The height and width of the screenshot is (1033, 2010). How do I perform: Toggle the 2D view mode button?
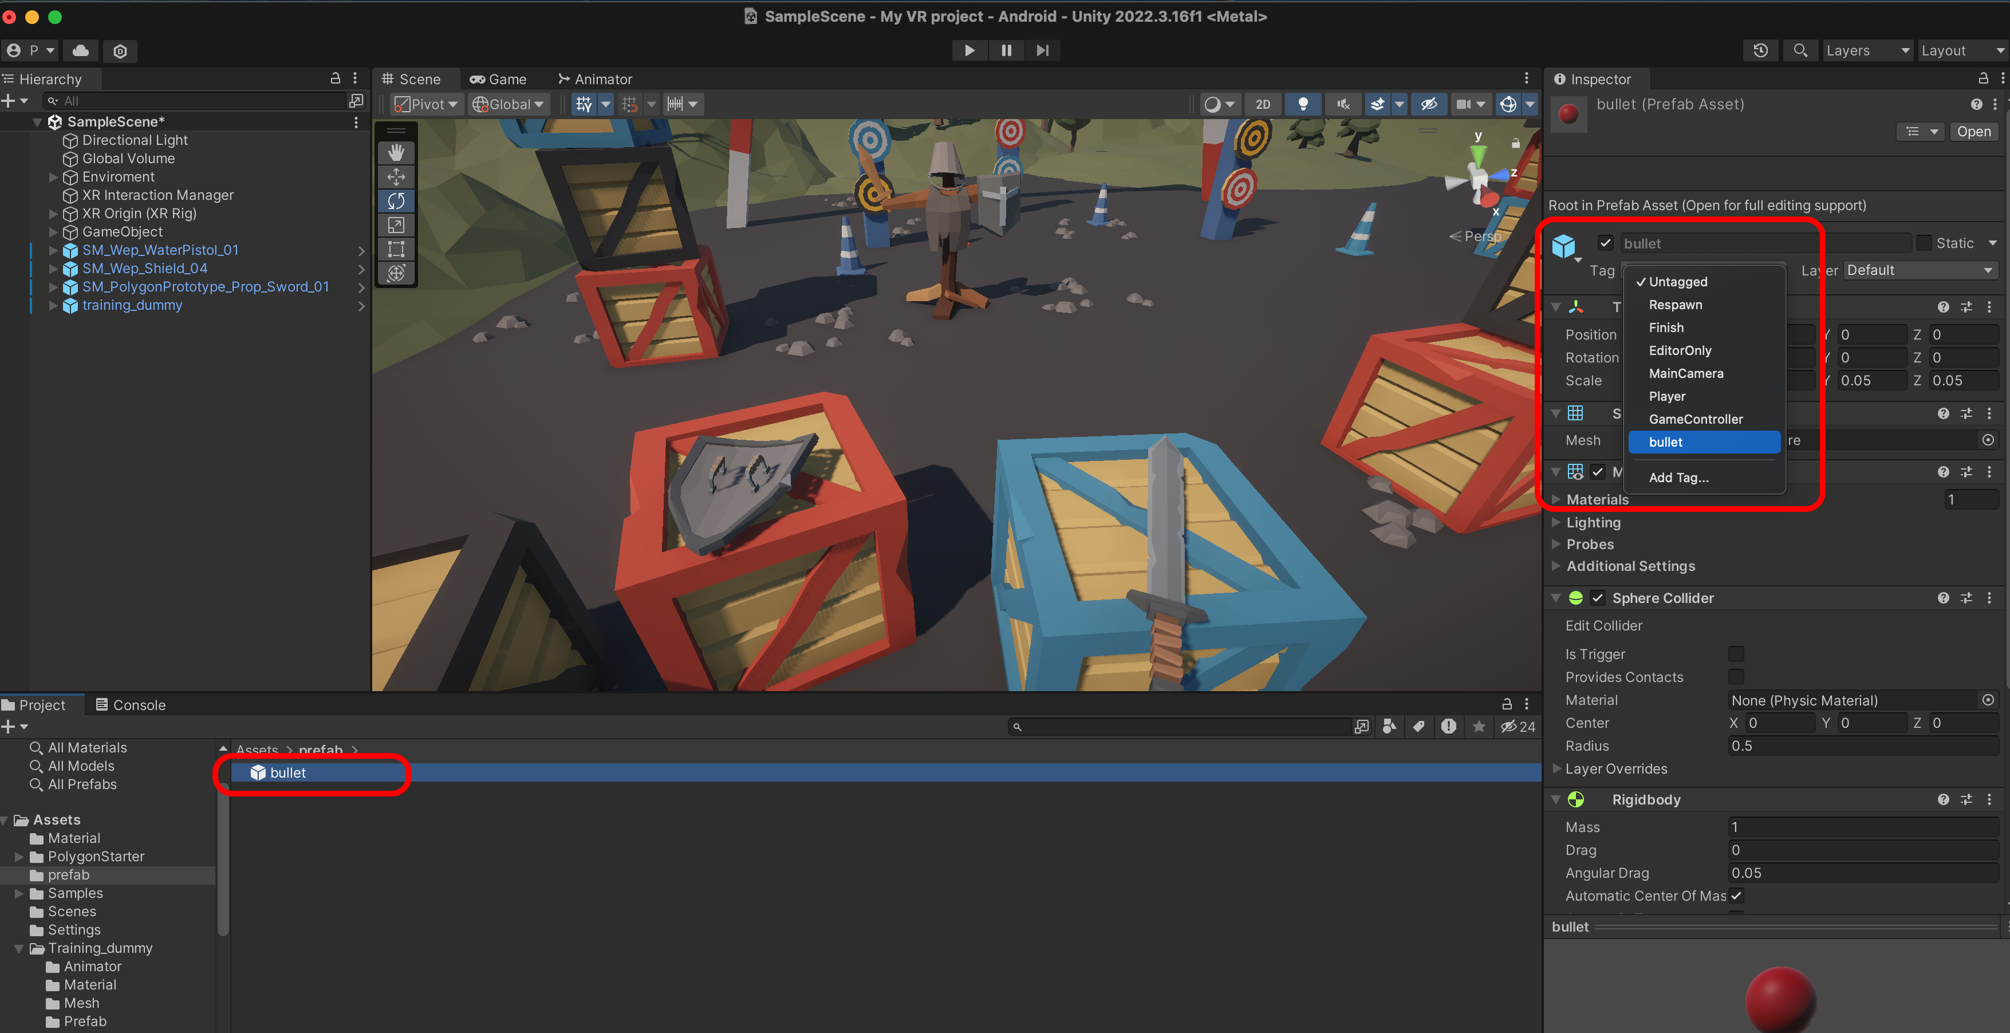pos(1263,104)
